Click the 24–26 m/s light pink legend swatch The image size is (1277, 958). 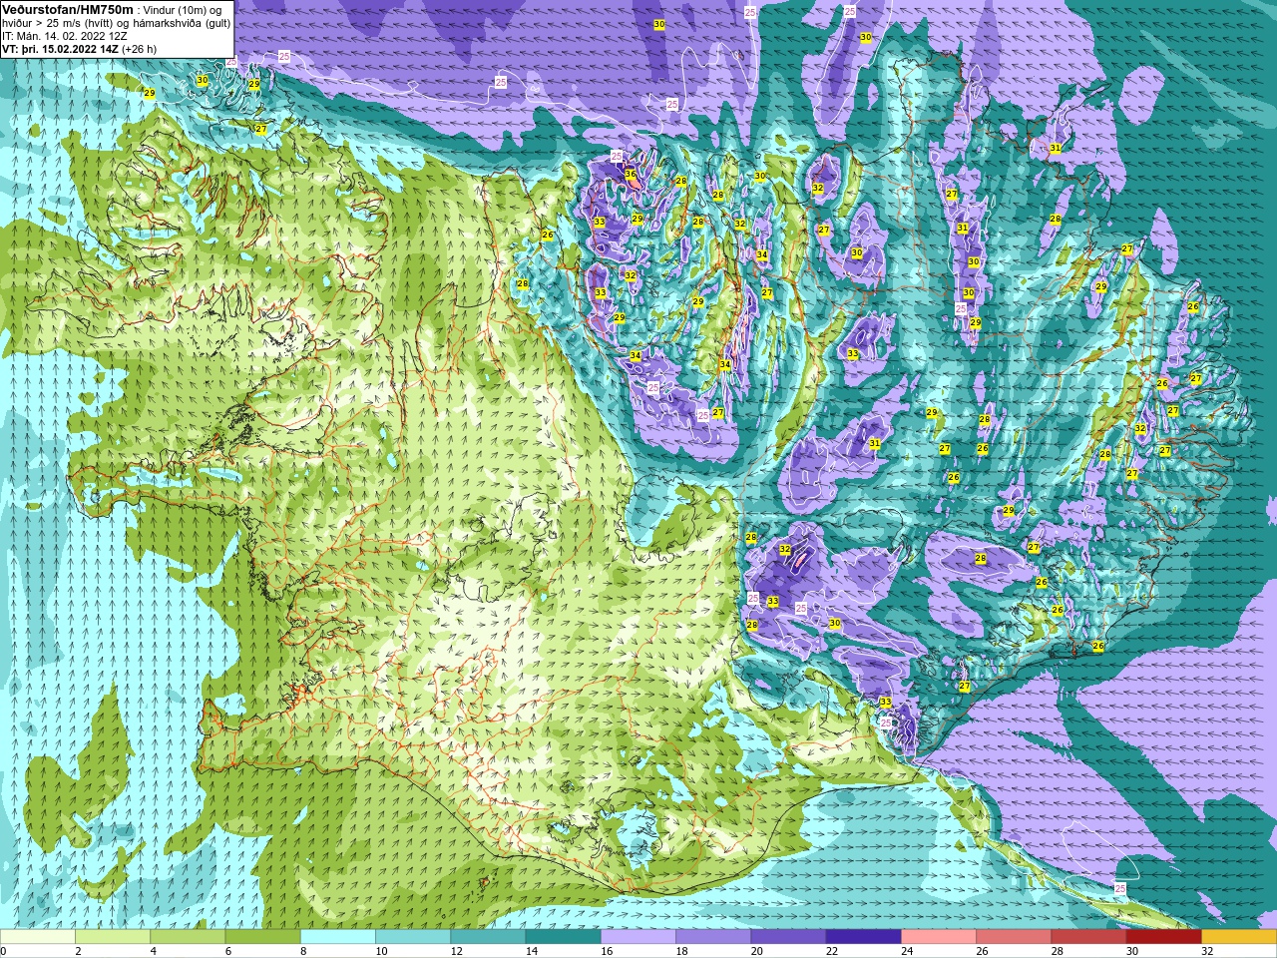pos(939,937)
